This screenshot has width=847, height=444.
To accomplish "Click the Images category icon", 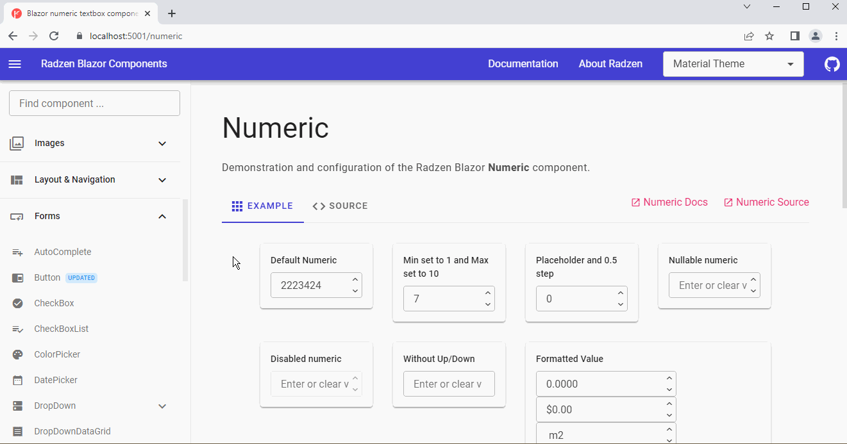I will pos(17,144).
